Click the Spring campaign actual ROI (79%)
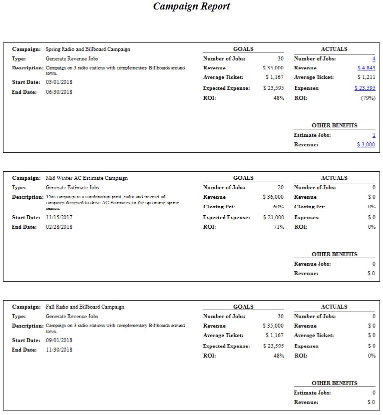 (368, 98)
